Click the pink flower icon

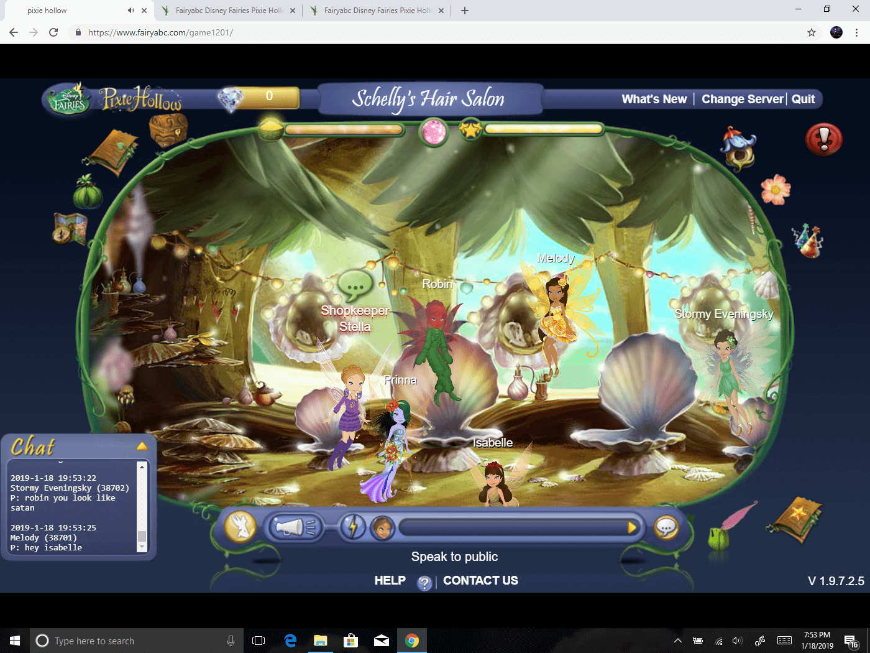(x=776, y=191)
